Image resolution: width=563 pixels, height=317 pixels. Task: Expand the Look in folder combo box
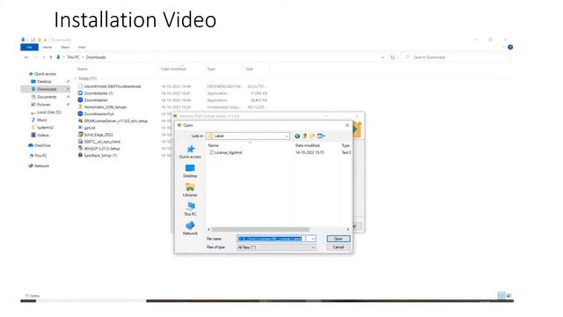pyautogui.click(x=287, y=136)
